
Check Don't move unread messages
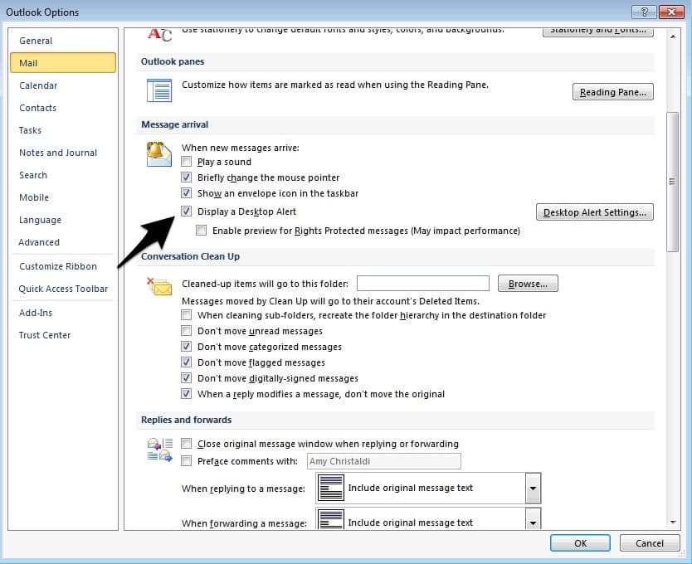(187, 330)
